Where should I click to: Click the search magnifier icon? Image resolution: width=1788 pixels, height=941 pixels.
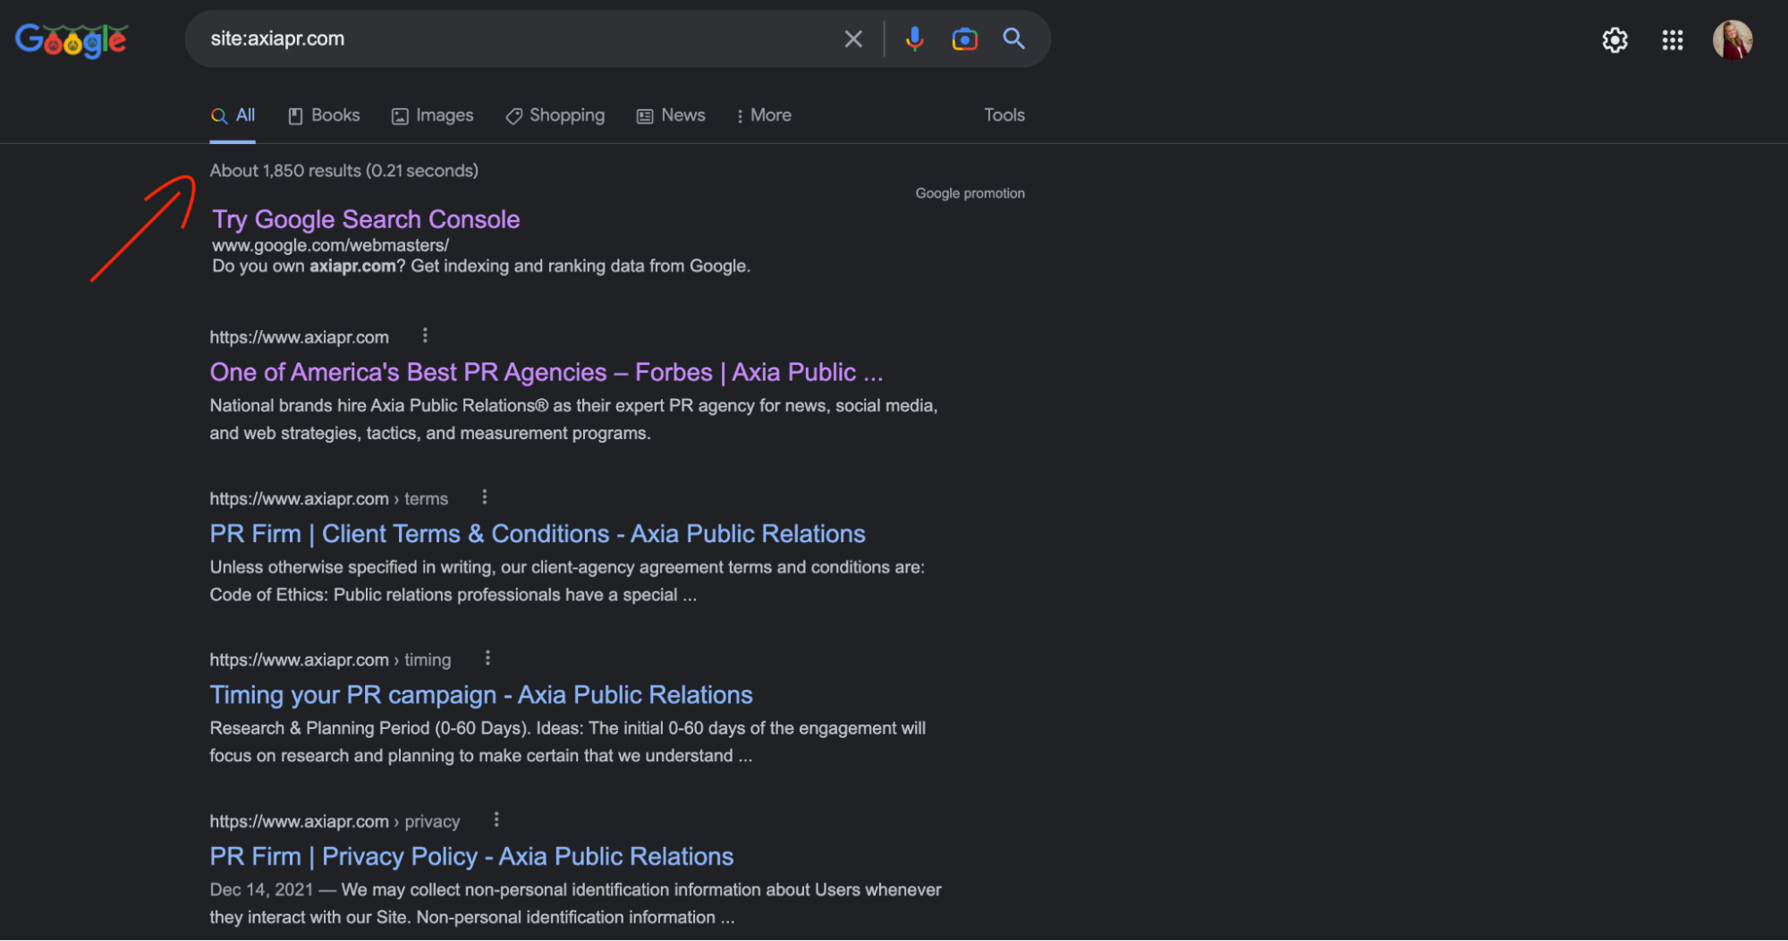[1013, 38]
